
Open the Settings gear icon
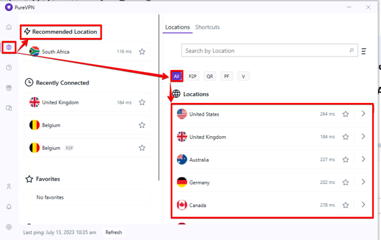pos(8,227)
